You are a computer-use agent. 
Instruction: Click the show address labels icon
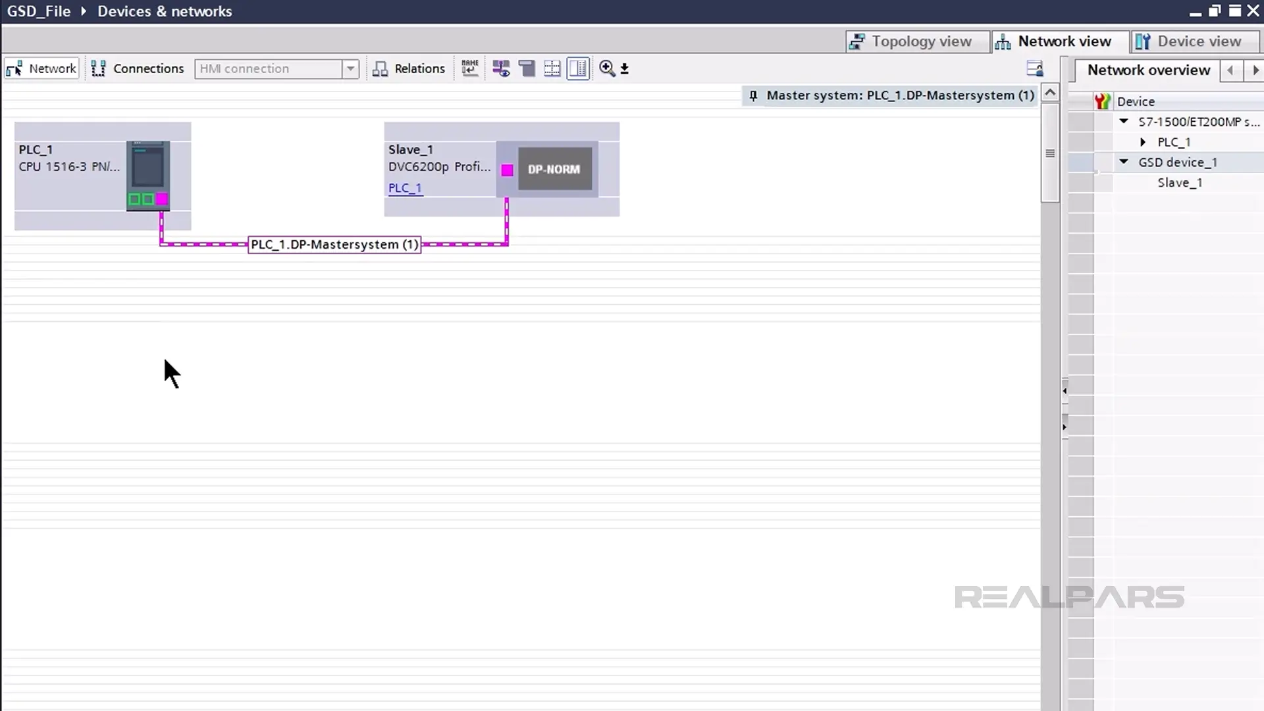tap(501, 68)
